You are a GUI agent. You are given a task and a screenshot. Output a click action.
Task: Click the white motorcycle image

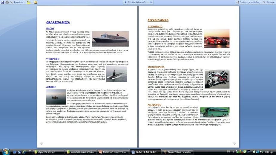coord(217,79)
